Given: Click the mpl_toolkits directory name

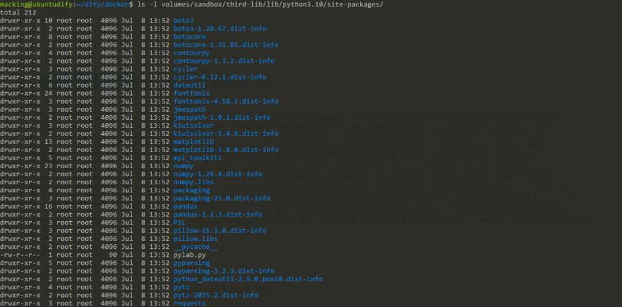Looking at the screenshot, I should click(197, 157).
